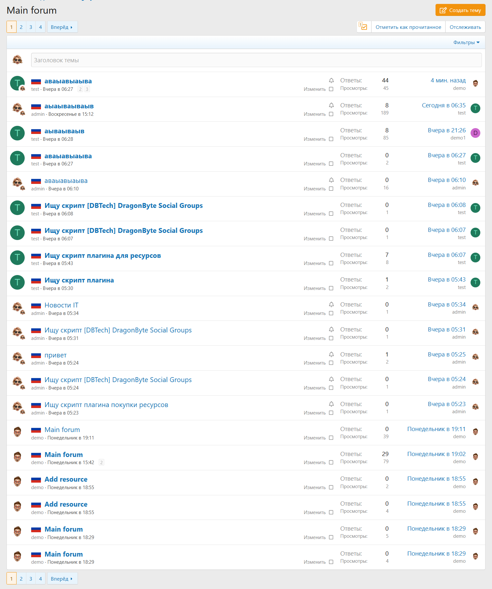This screenshot has height=589, width=492.
Task: Click bell icon on покупки ресурсов thread
Action: click(331, 404)
